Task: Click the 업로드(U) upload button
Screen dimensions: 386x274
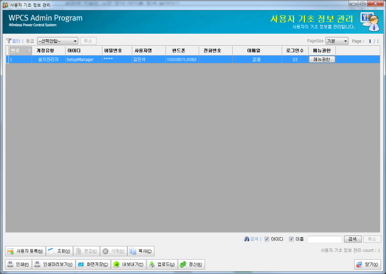Action: tap(162, 265)
